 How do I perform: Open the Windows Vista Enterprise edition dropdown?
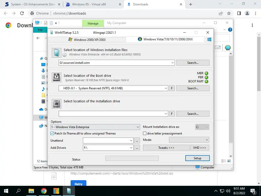click(95, 127)
